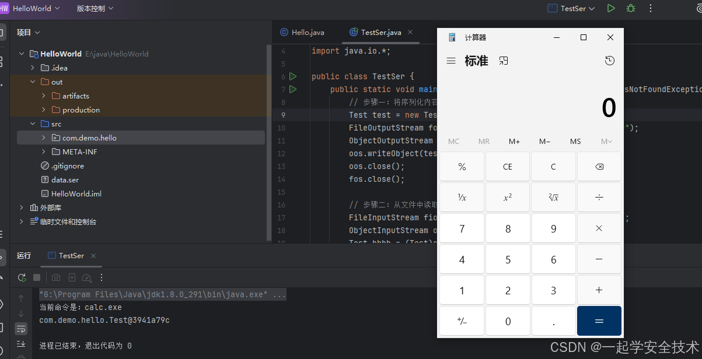Screen dimensions: 702x359
Task: Click Calculator M+ button
Action: pos(515,141)
